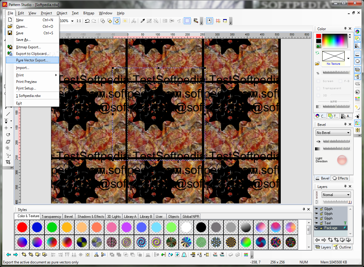Click the lasso rotate tool in the left toolbox

point(8,135)
